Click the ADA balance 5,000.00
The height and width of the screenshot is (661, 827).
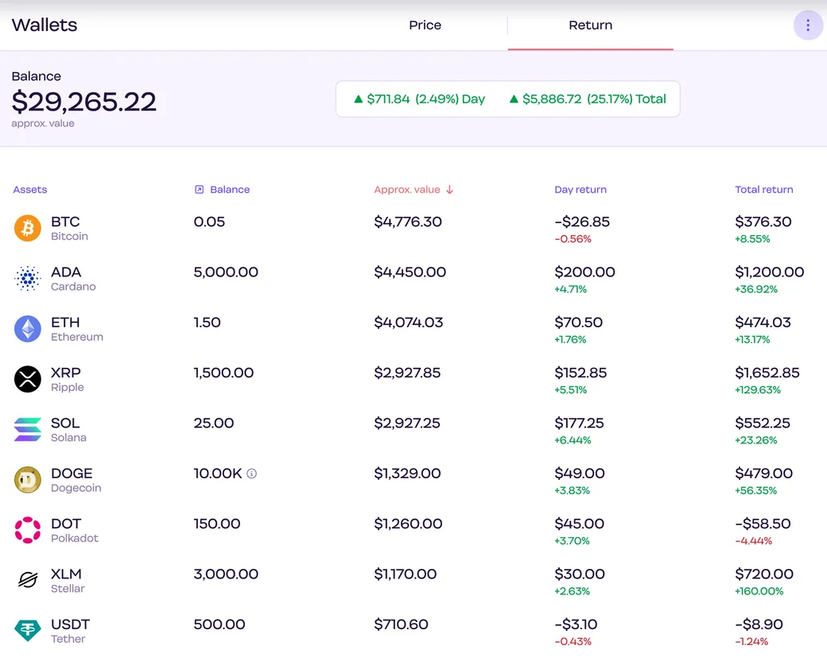coord(226,272)
